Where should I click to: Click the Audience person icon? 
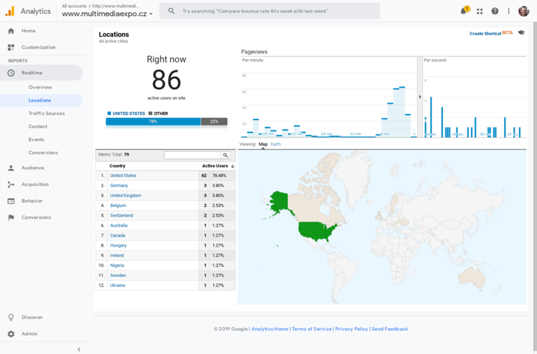[11, 168]
